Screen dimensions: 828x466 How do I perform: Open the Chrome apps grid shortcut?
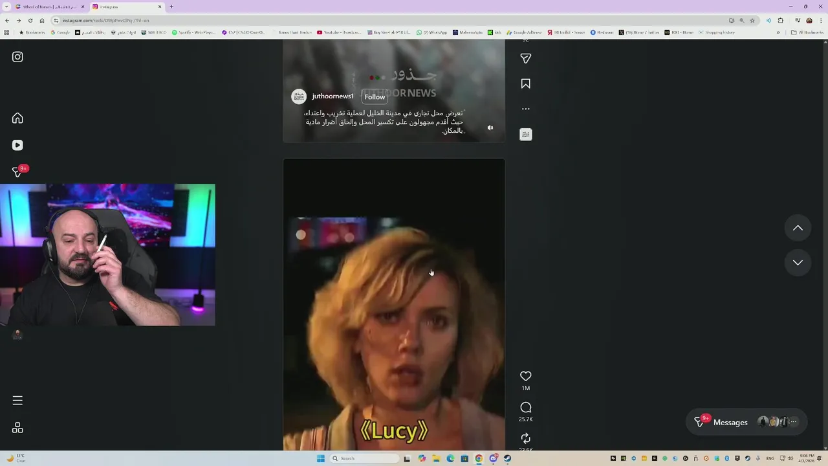click(x=6, y=32)
